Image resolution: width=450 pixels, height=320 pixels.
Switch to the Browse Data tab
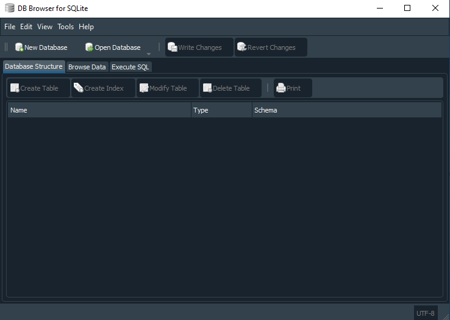pyautogui.click(x=87, y=67)
